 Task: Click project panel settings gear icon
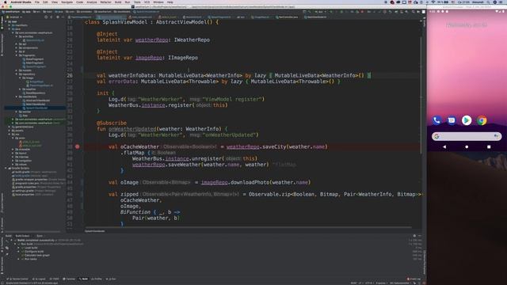pyautogui.click(x=58, y=17)
